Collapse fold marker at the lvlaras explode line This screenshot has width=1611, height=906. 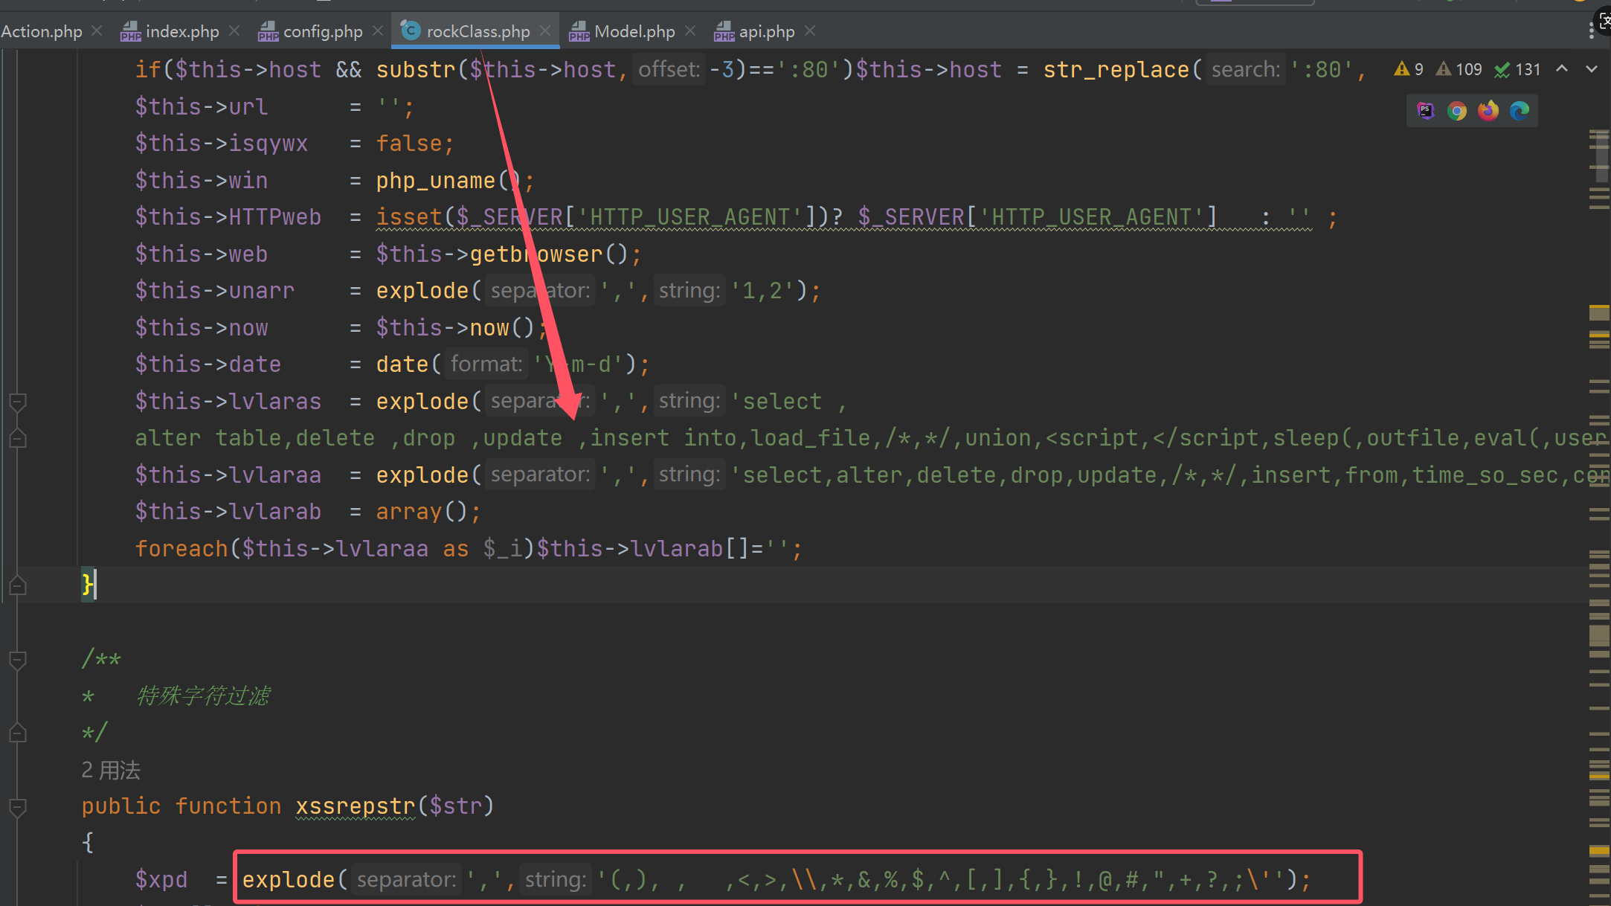coord(18,402)
